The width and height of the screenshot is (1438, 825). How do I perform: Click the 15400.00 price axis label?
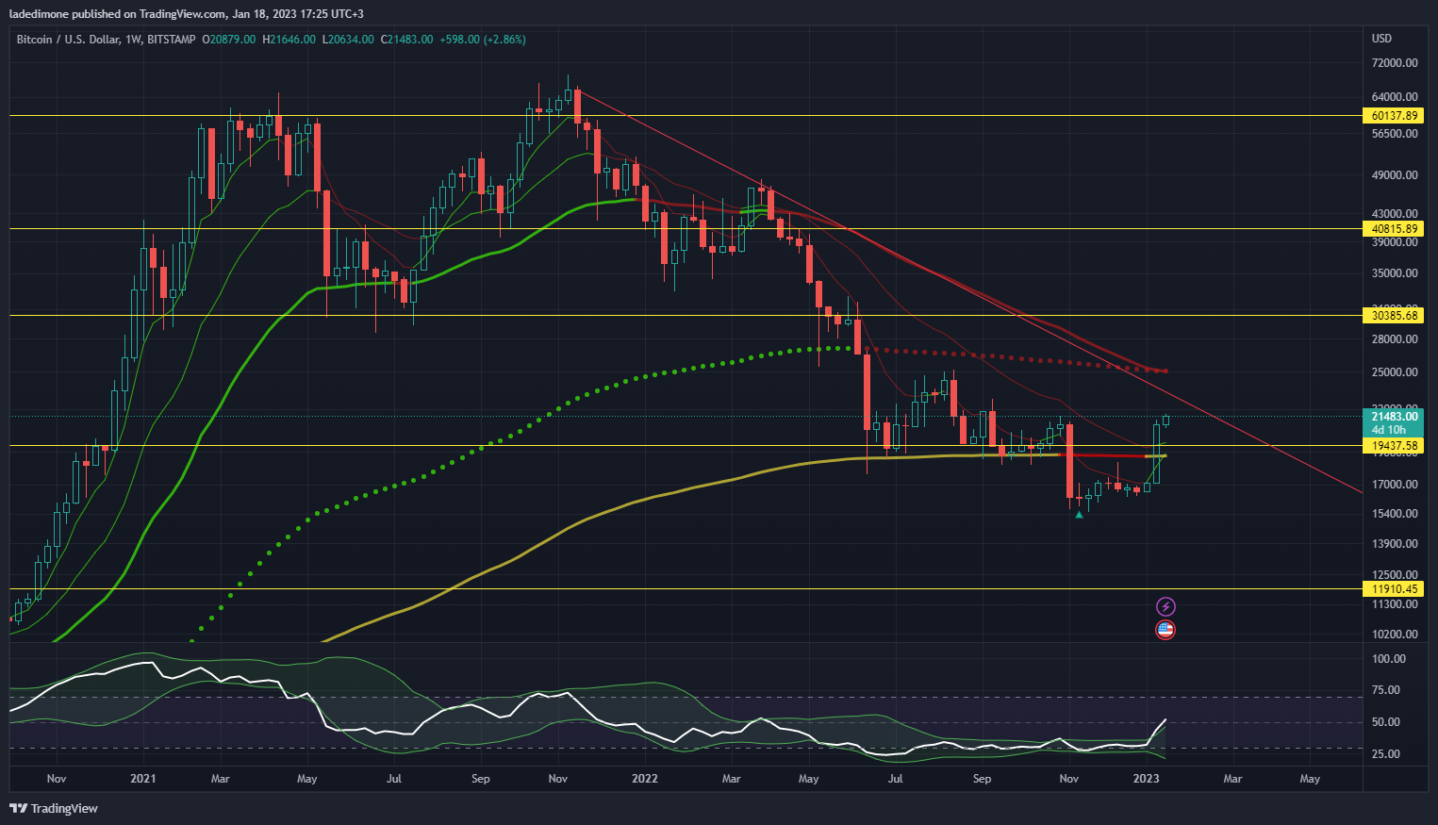[1395, 514]
